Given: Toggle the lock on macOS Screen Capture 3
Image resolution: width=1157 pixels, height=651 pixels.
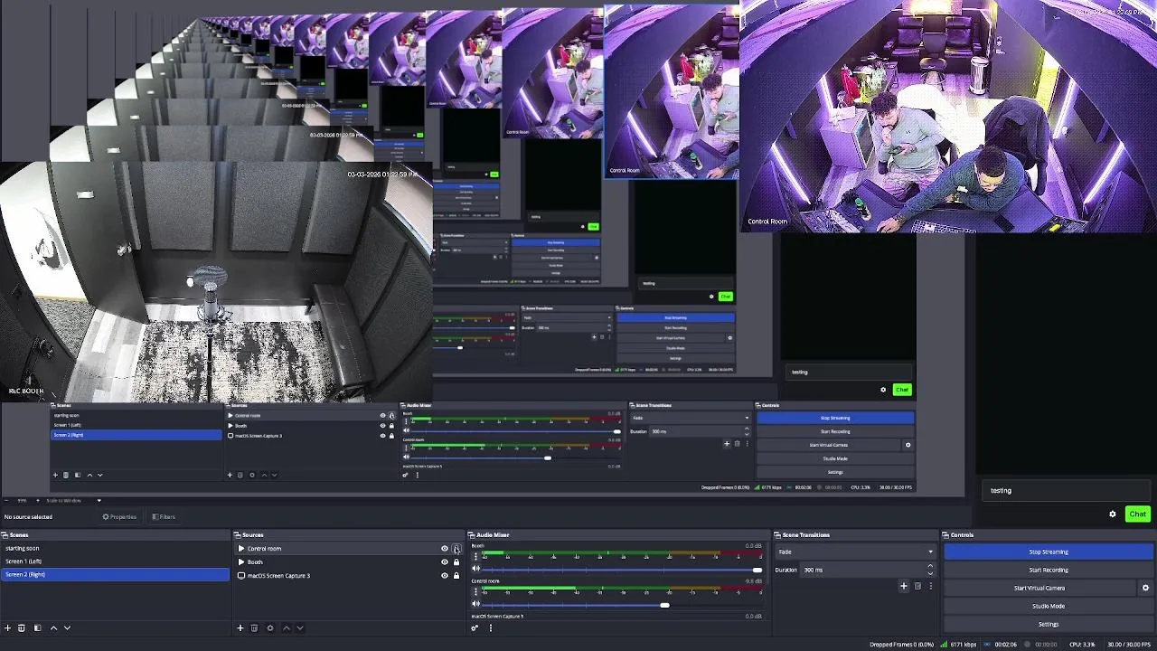Looking at the screenshot, I should [456, 576].
